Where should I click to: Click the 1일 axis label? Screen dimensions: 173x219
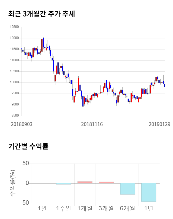(42, 208)
